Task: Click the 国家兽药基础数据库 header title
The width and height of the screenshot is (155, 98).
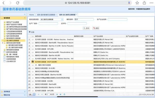Action: pos(17,9)
